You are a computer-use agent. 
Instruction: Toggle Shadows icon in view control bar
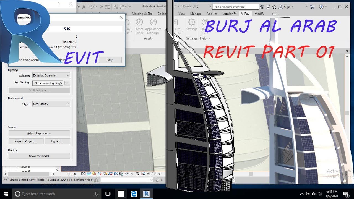coord(100,174)
